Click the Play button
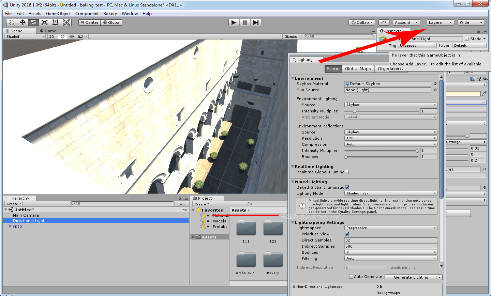This screenshot has width=491, height=296. pyautogui.click(x=234, y=22)
